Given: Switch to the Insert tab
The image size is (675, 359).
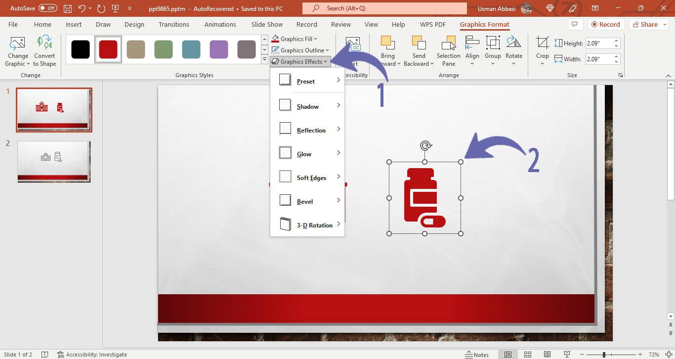Looking at the screenshot, I should click(x=74, y=24).
